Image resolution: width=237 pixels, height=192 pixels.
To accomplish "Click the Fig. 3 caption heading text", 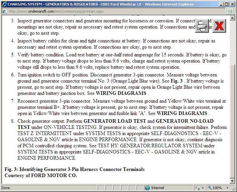I will [74, 169].
